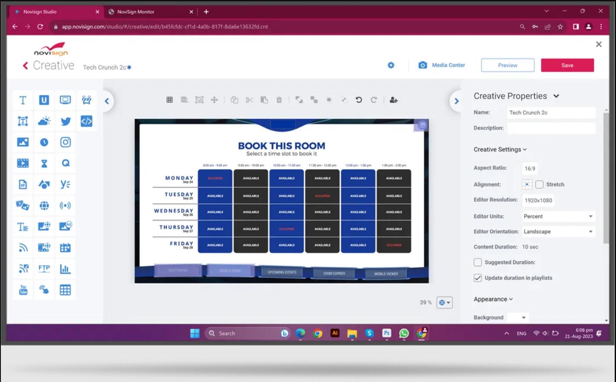Collapse the Creative Settings section
The image size is (616, 382).
500,149
